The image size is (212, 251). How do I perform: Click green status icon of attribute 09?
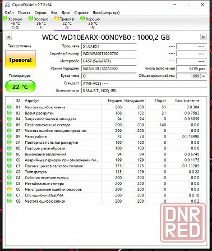click(9, 136)
